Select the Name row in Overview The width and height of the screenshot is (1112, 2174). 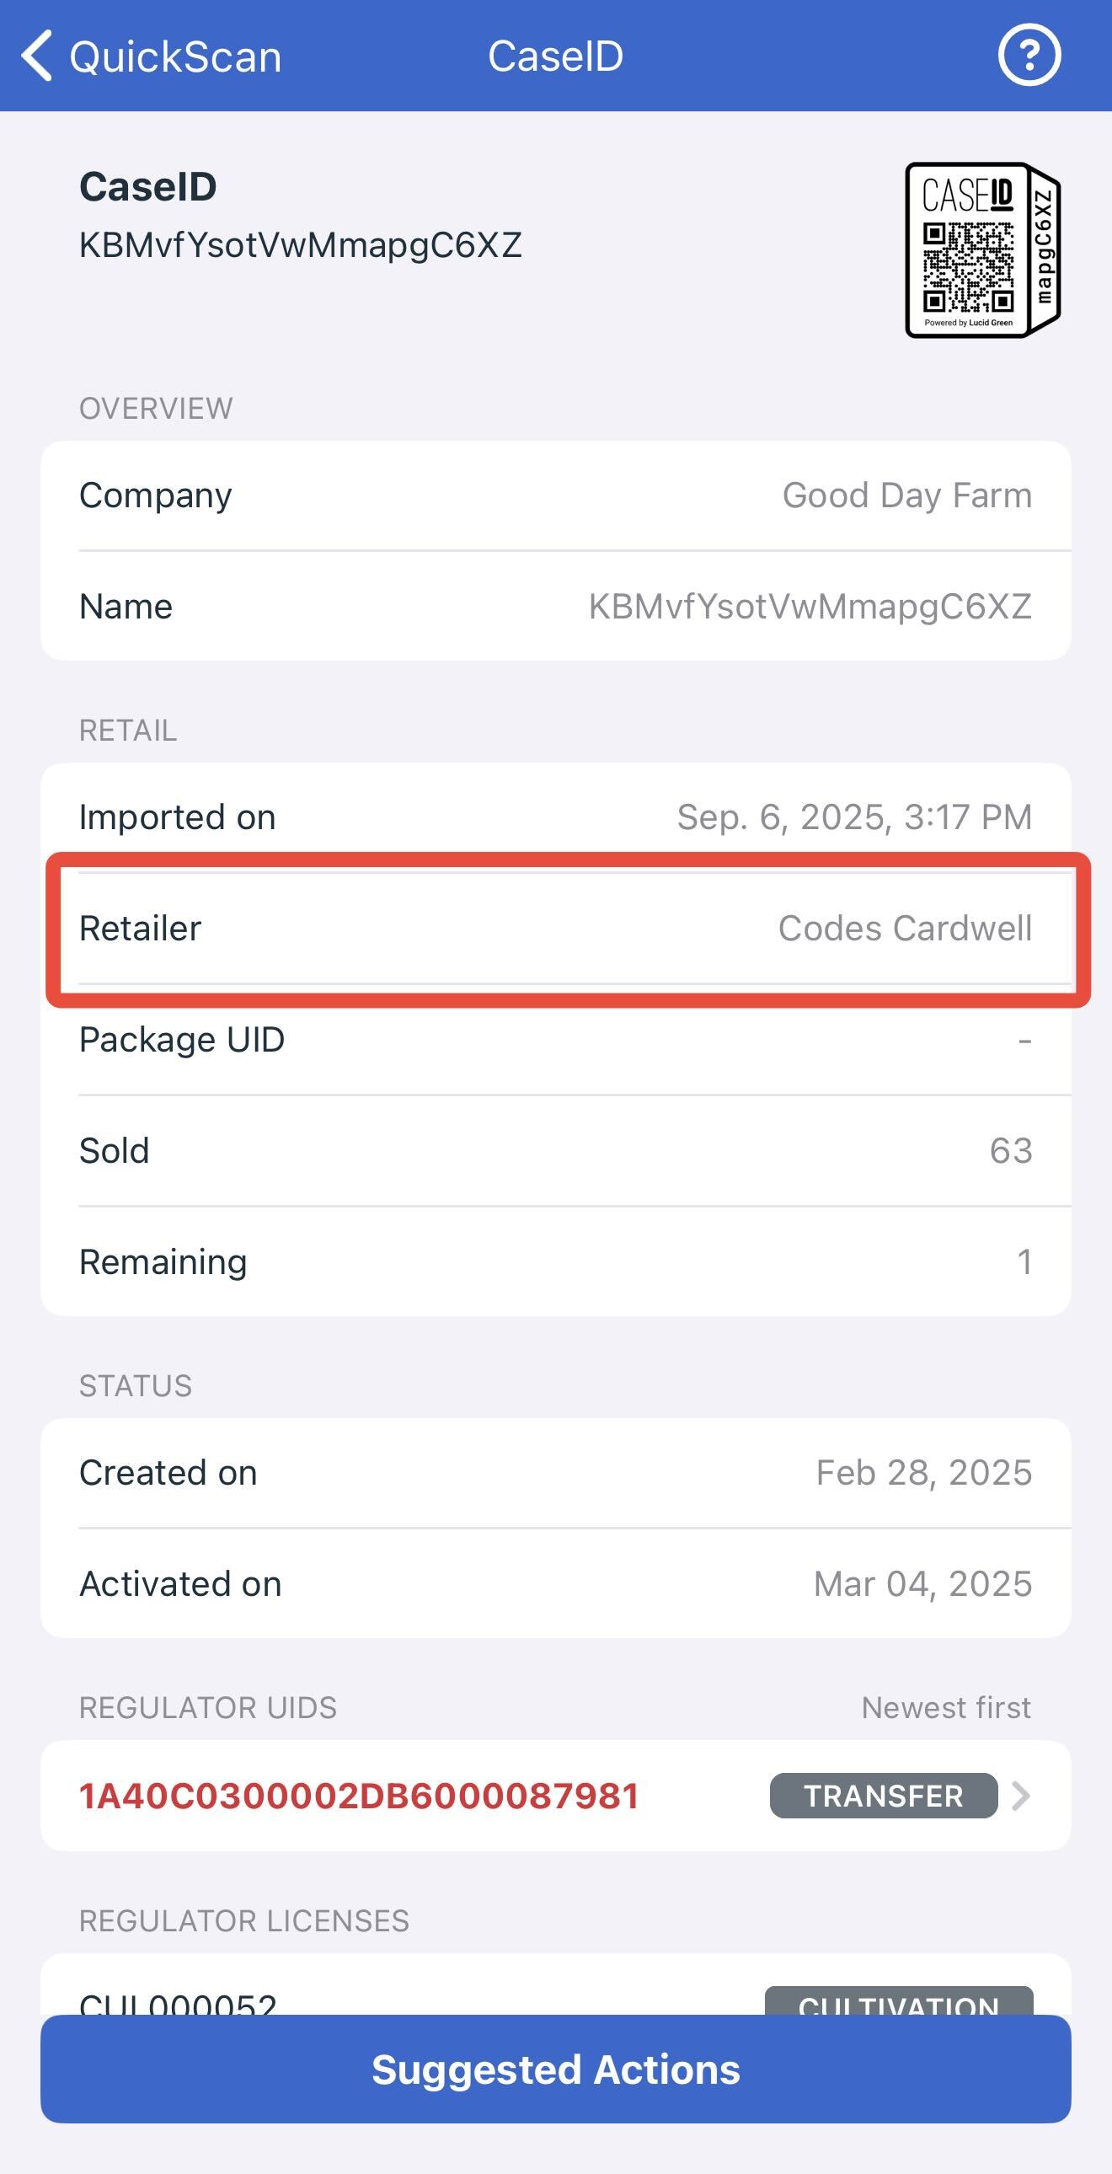tap(555, 606)
